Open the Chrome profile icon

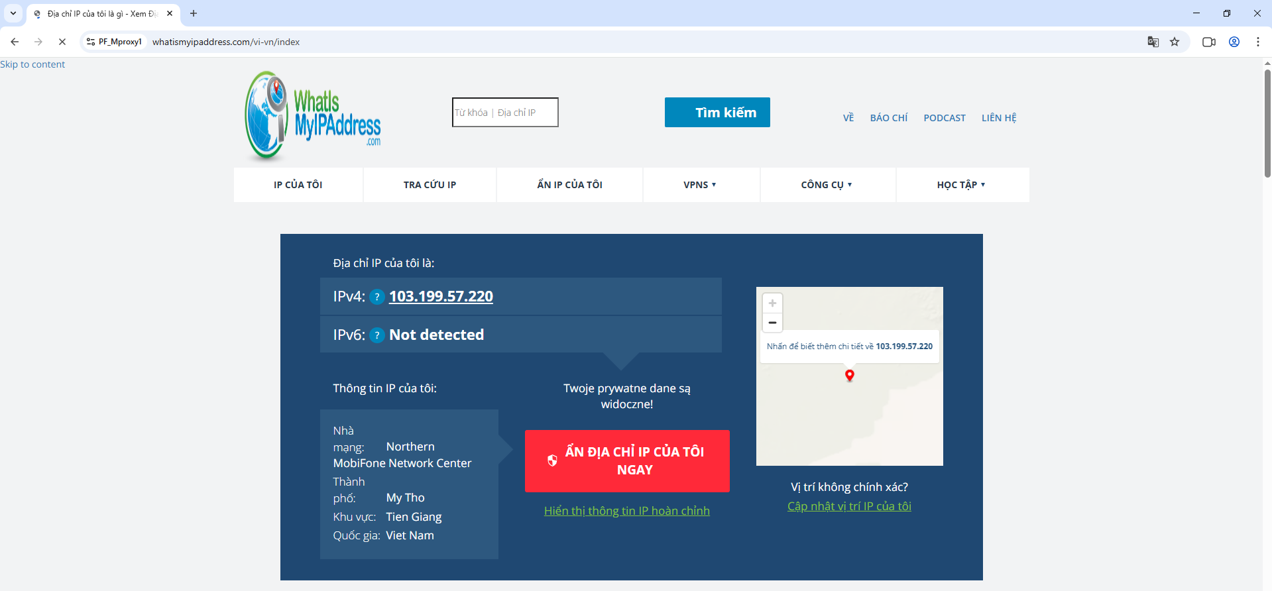coord(1234,42)
